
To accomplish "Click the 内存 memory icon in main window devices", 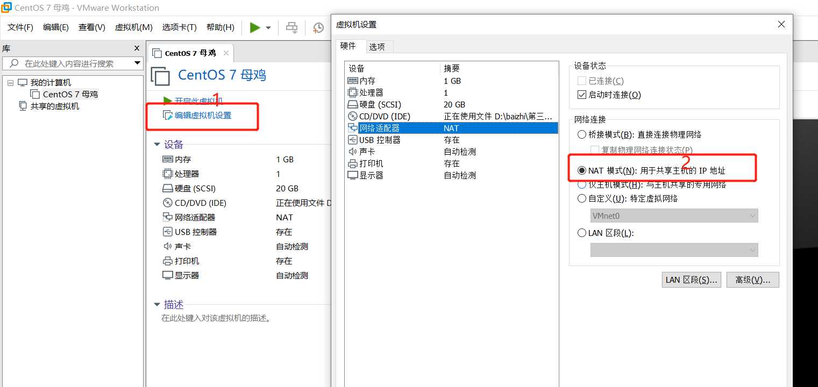I will point(167,159).
